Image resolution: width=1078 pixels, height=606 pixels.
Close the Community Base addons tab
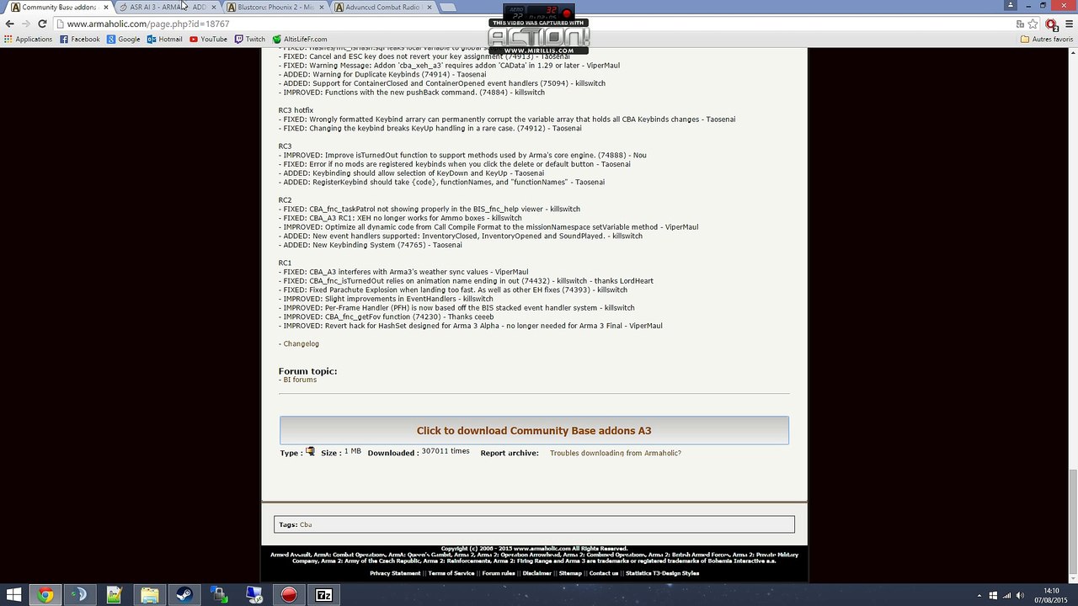click(x=105, y=7)
